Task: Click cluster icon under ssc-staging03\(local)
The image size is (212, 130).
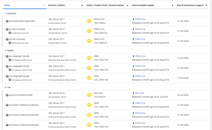Action: [10, 80]
